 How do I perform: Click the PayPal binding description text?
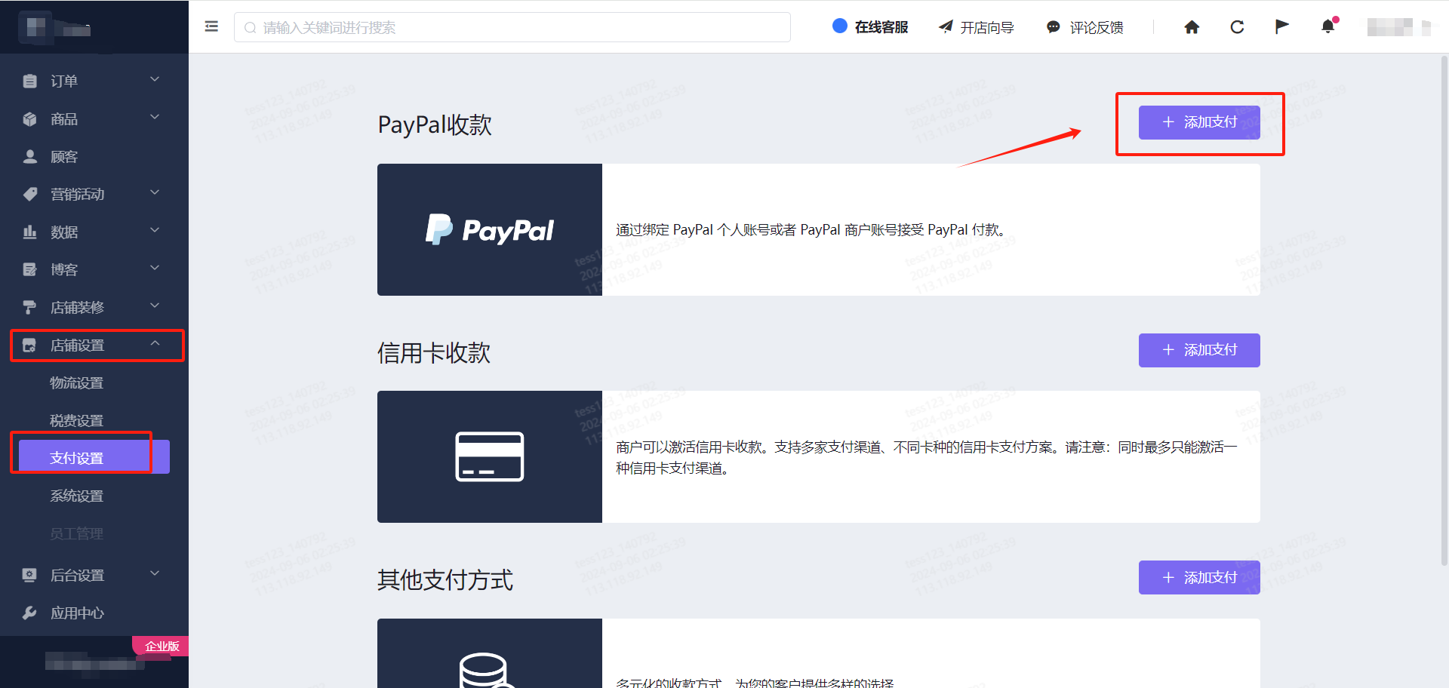[812, 229]
